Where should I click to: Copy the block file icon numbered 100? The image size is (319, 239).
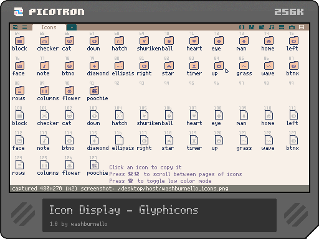pos(19,115)
